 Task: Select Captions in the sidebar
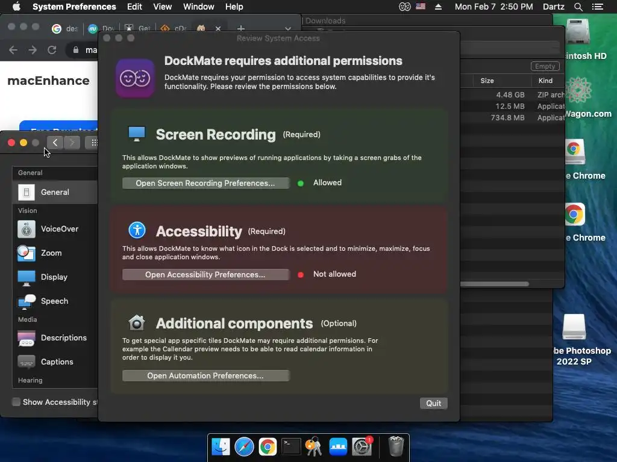tap(55, 362)
